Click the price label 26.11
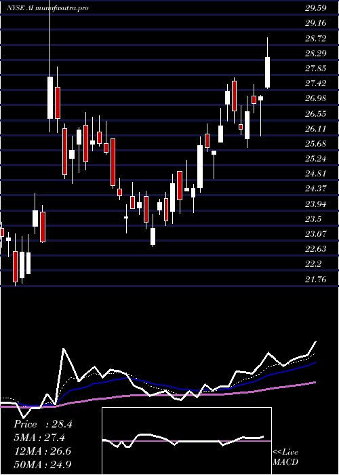Viewport: 339px width, 475px height. (316, 128)
